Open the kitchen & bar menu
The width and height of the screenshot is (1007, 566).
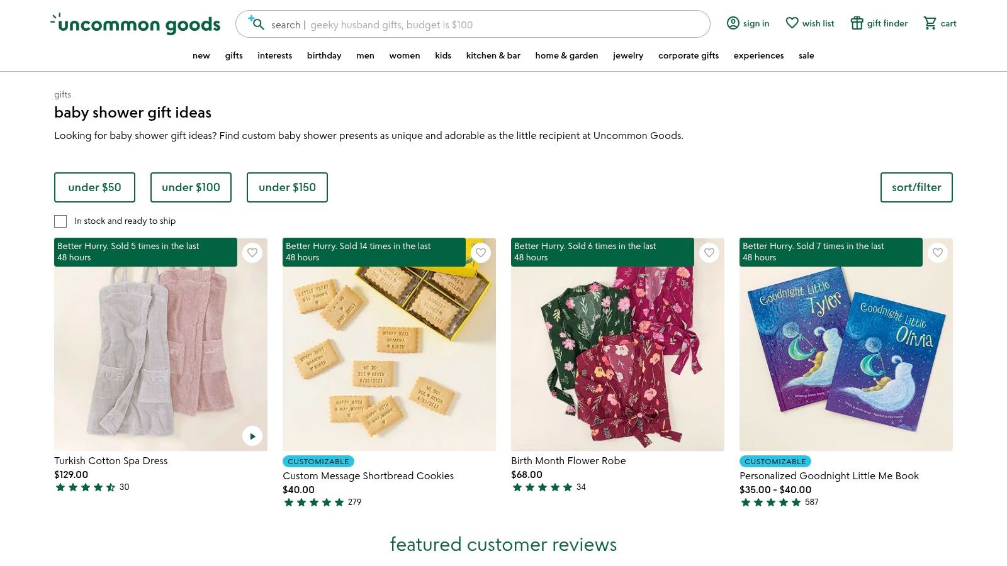pyautogui.click(x=493, y=55)
